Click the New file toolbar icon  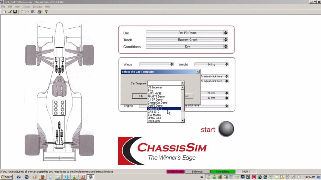[x=4, y=12]
